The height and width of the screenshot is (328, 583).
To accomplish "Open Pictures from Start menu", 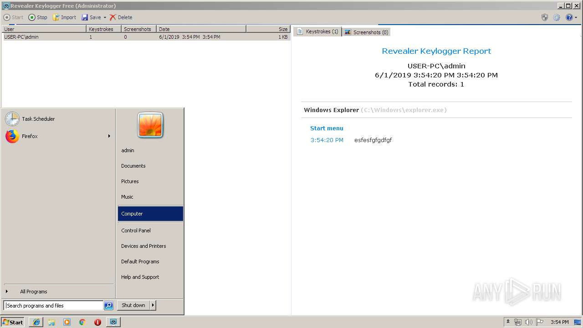I will coord(150,181).
